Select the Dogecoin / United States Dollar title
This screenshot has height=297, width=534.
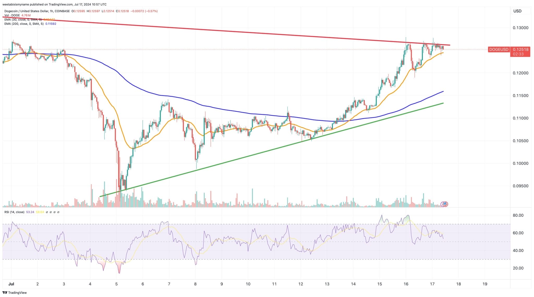coord(37,11)
